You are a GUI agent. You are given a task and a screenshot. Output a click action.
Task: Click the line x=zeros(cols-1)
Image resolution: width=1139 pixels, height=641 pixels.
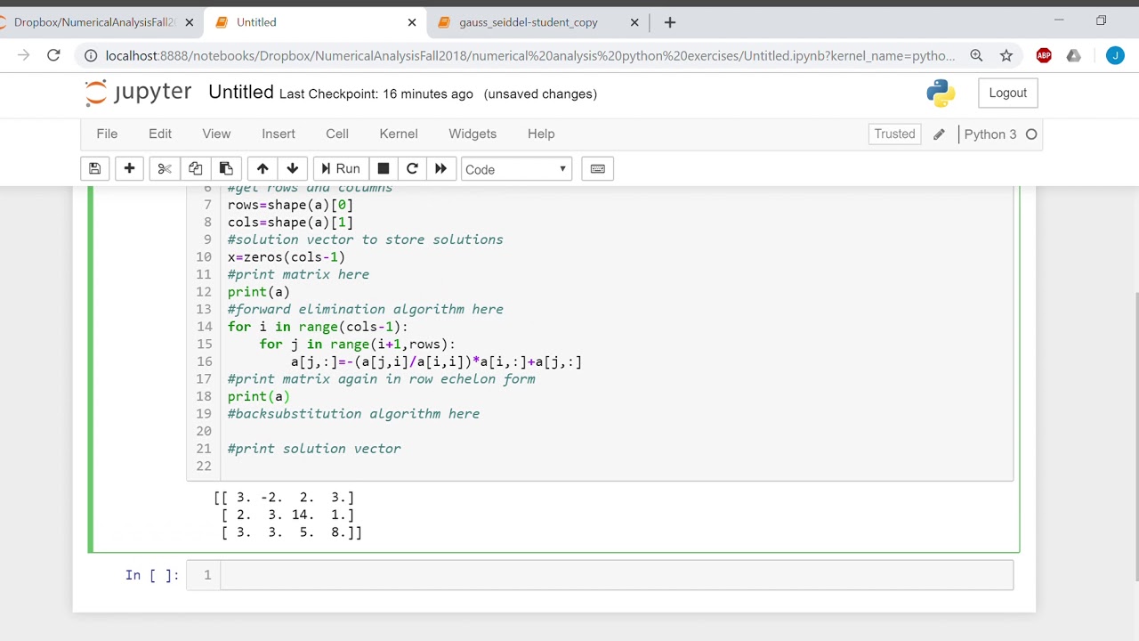click(x=287, y=257)
